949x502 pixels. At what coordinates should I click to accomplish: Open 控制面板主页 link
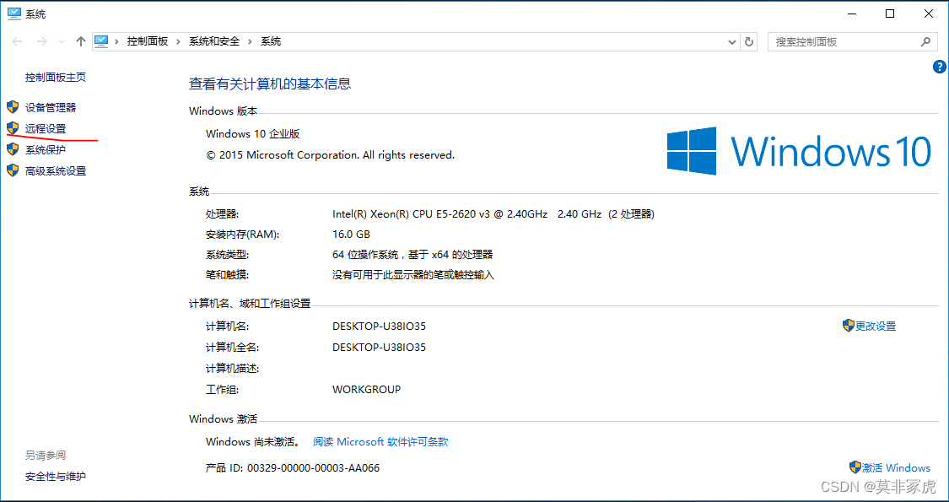click(55, 77)
